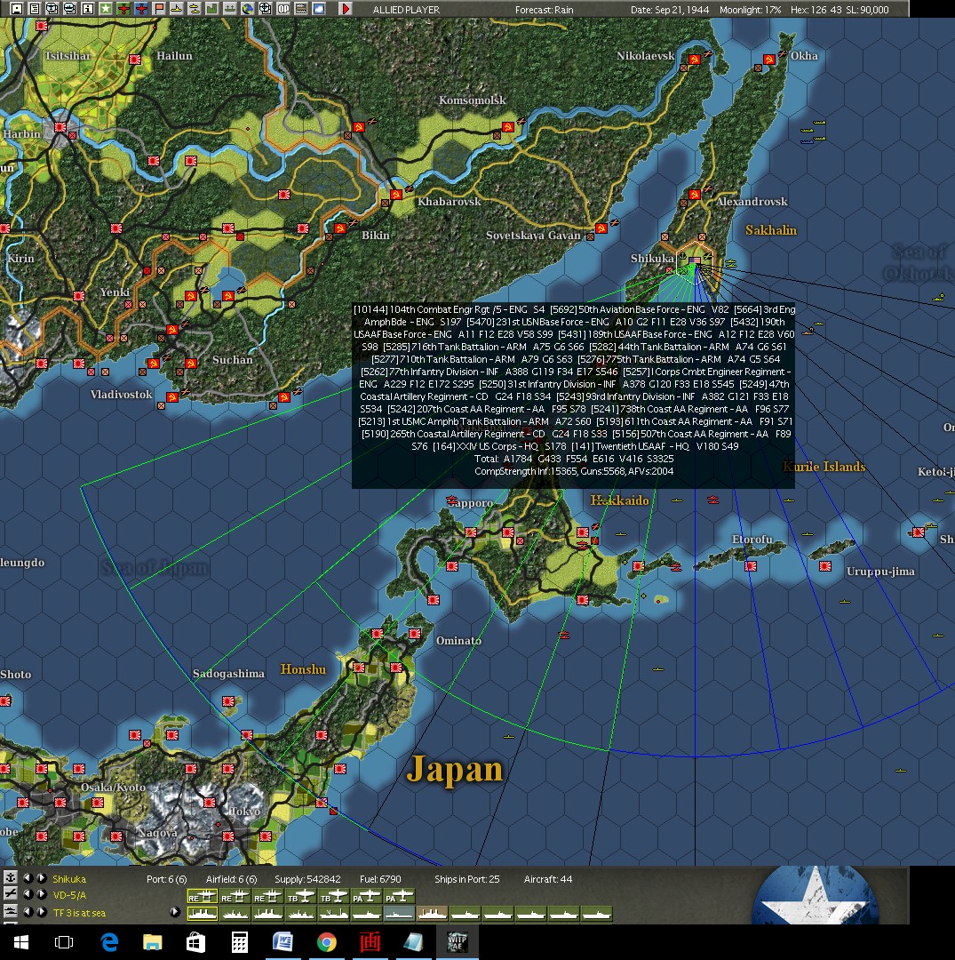Open Microsoft Edge from the taskbar
This screenshot has height=960, width=955.
[109, 942]
